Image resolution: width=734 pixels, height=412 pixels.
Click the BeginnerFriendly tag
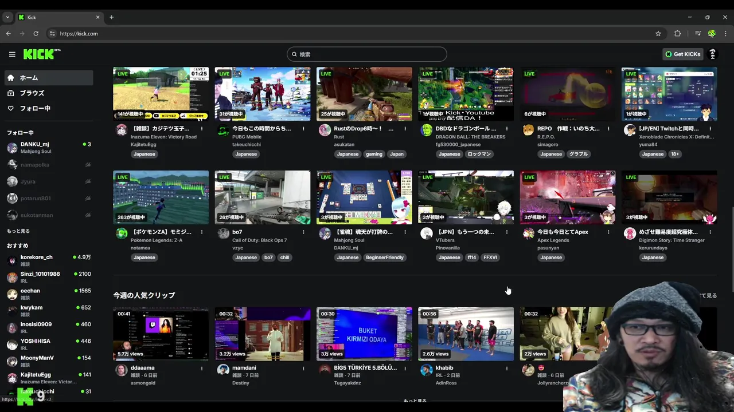point(385,257)
